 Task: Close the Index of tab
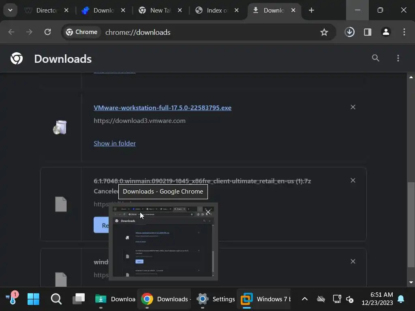point(237,10)
